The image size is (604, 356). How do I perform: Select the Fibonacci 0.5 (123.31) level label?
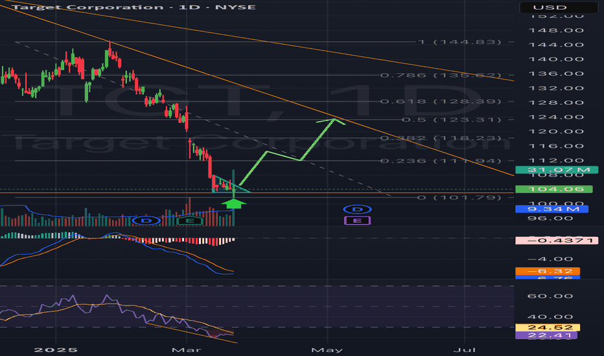452,120
